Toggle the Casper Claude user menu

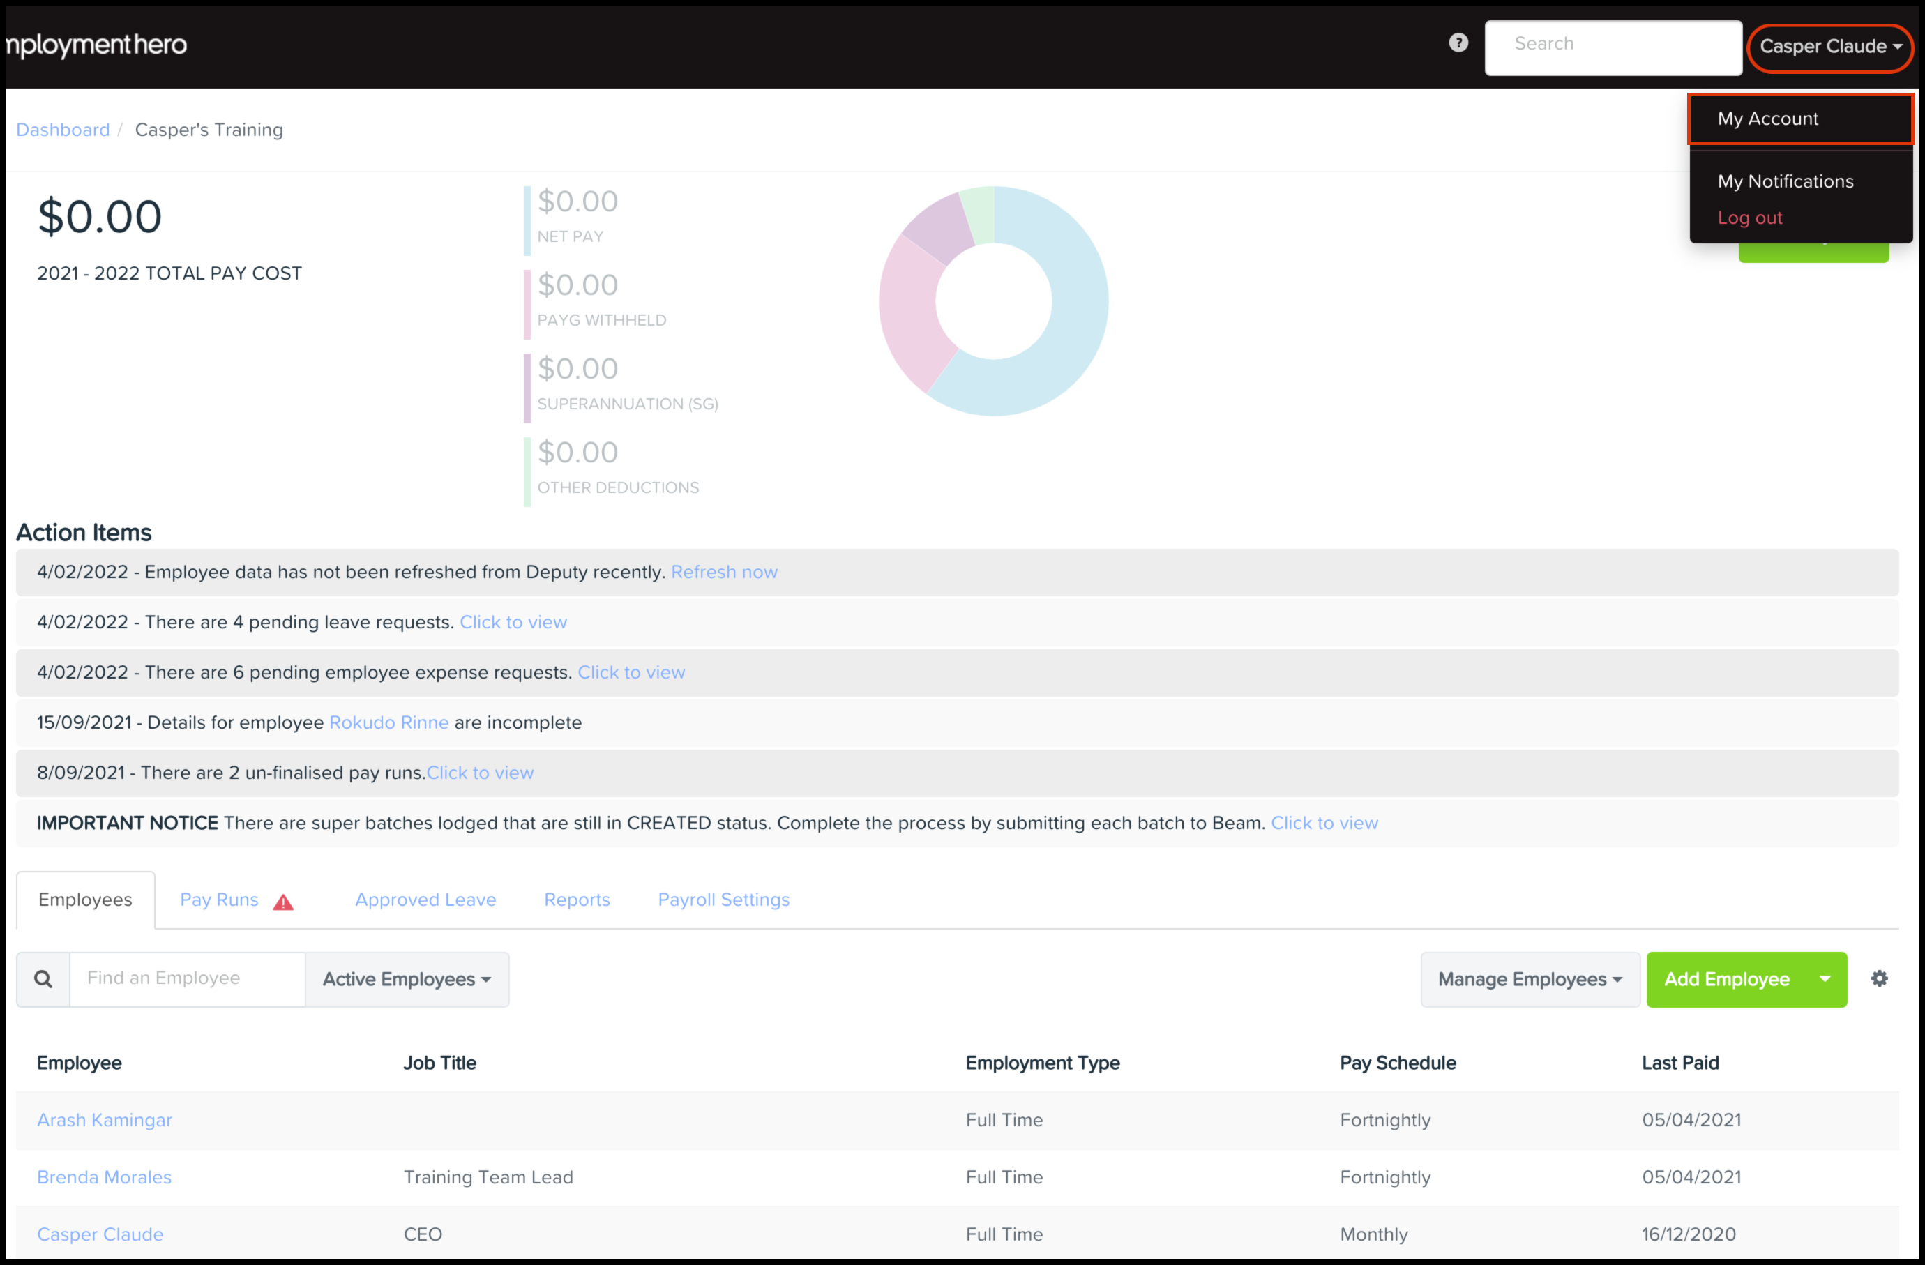pos(1829,47)
